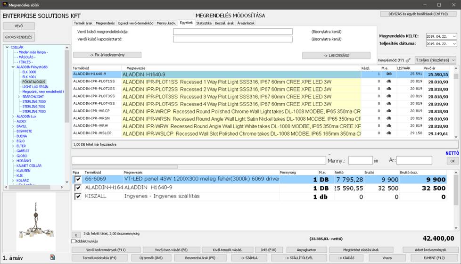Click the search mode key icon beside Keresésmód

[x=408, y=60]
